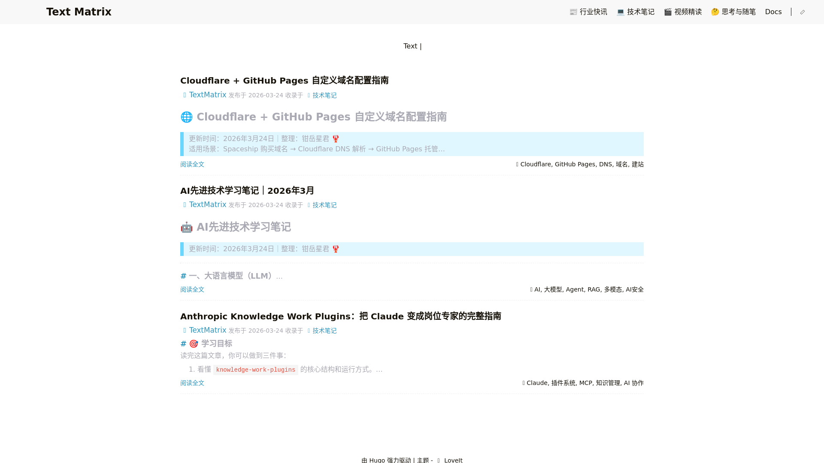Click 阅读全文 for the AI先进技术学习笔记 article
The image size is (824, 463).
pyautogui.click(x=192, y=290)
